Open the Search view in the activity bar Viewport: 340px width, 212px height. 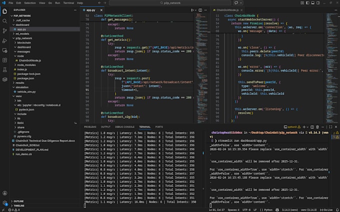pos(4,21)
